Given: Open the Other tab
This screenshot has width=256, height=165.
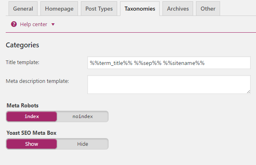Looking at the screenshot, I should pyautogui.click(x=208, y=9).
